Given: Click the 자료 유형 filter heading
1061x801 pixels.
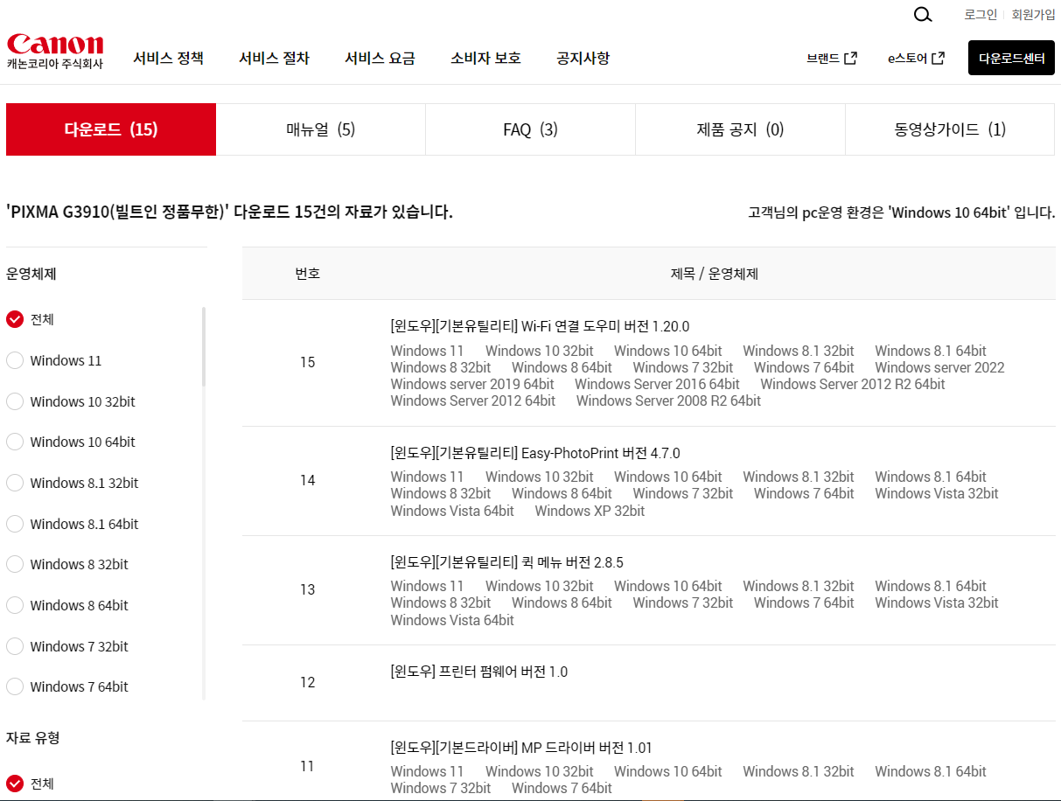Looking at the screenshot, I should (x=33, y=738).
